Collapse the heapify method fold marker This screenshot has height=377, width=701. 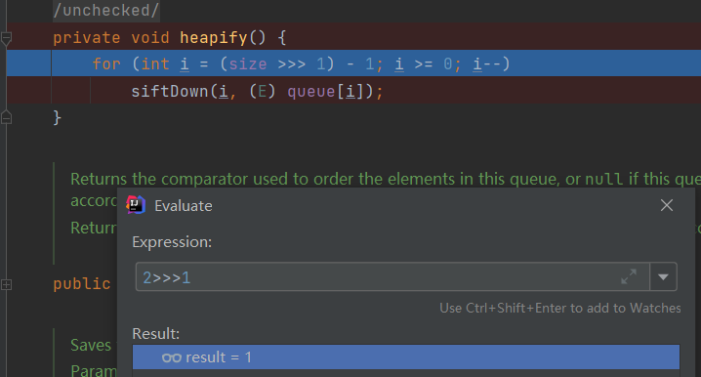coord(6,38)
